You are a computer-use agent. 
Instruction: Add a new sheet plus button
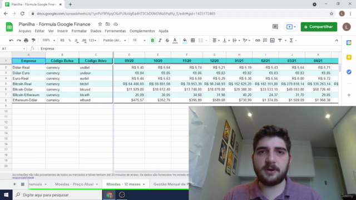[14, 184]
